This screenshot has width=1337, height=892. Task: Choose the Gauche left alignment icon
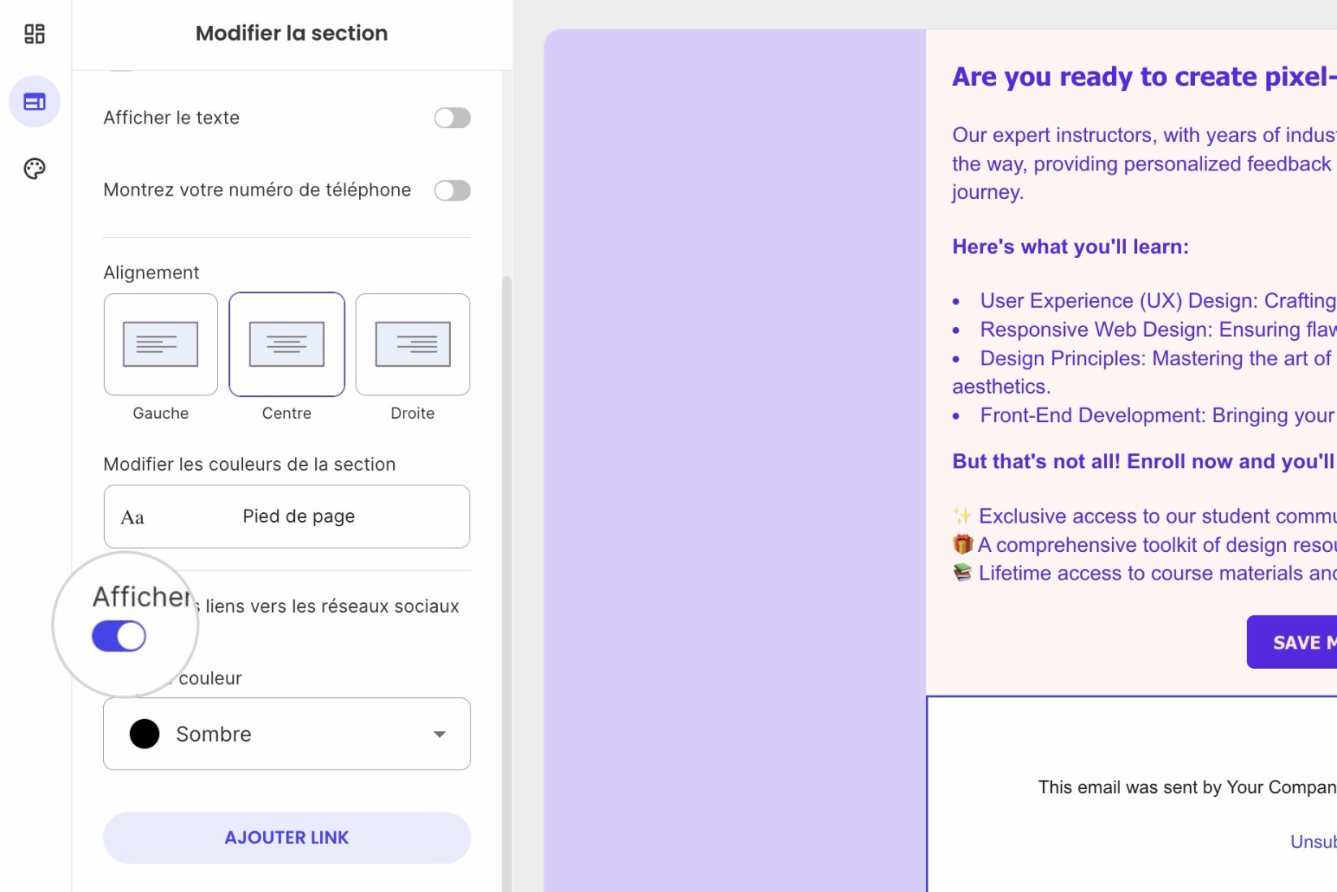coord(161,344)
